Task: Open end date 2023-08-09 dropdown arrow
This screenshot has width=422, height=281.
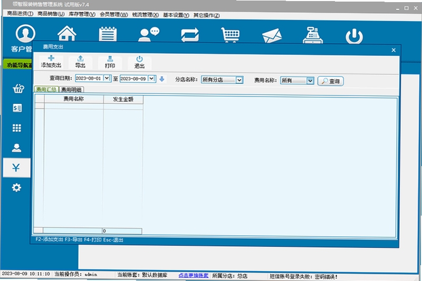Action: pos(151,79)
